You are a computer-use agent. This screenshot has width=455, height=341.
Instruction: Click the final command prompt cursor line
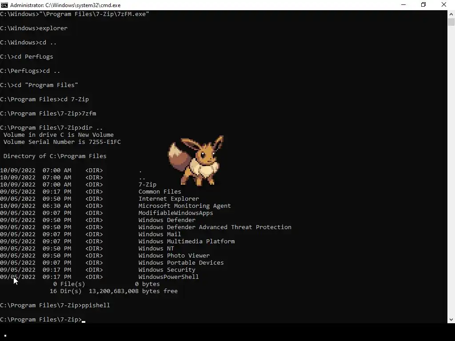tap(43, 320)
